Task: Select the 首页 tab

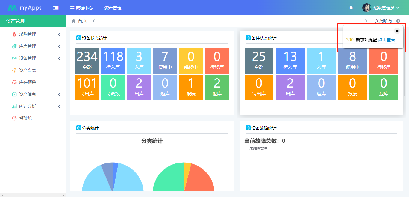Action: coord(79,21)
